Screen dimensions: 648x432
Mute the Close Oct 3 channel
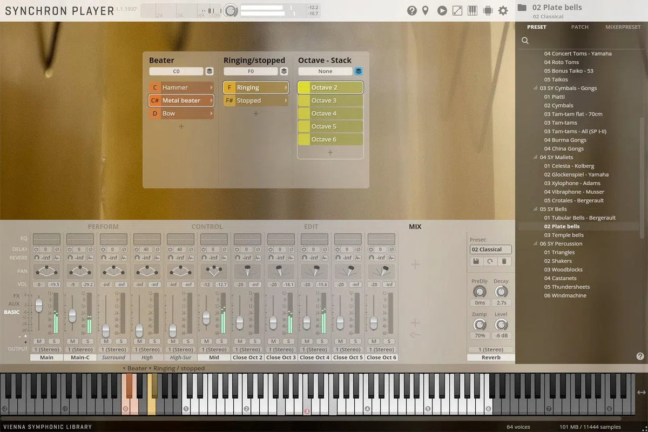273,341
